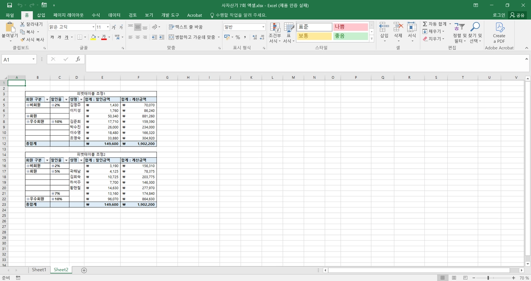Open the font size 11 dropdown
Image resolution: width=531 pixels, height=281 pixels.
pyautogui.click(x=108, y=27)
